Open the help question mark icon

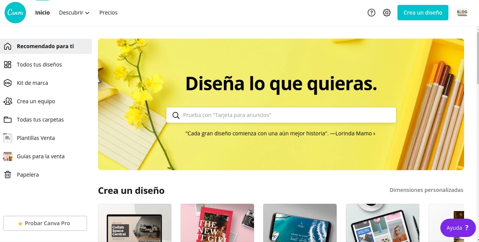(371, 13)
